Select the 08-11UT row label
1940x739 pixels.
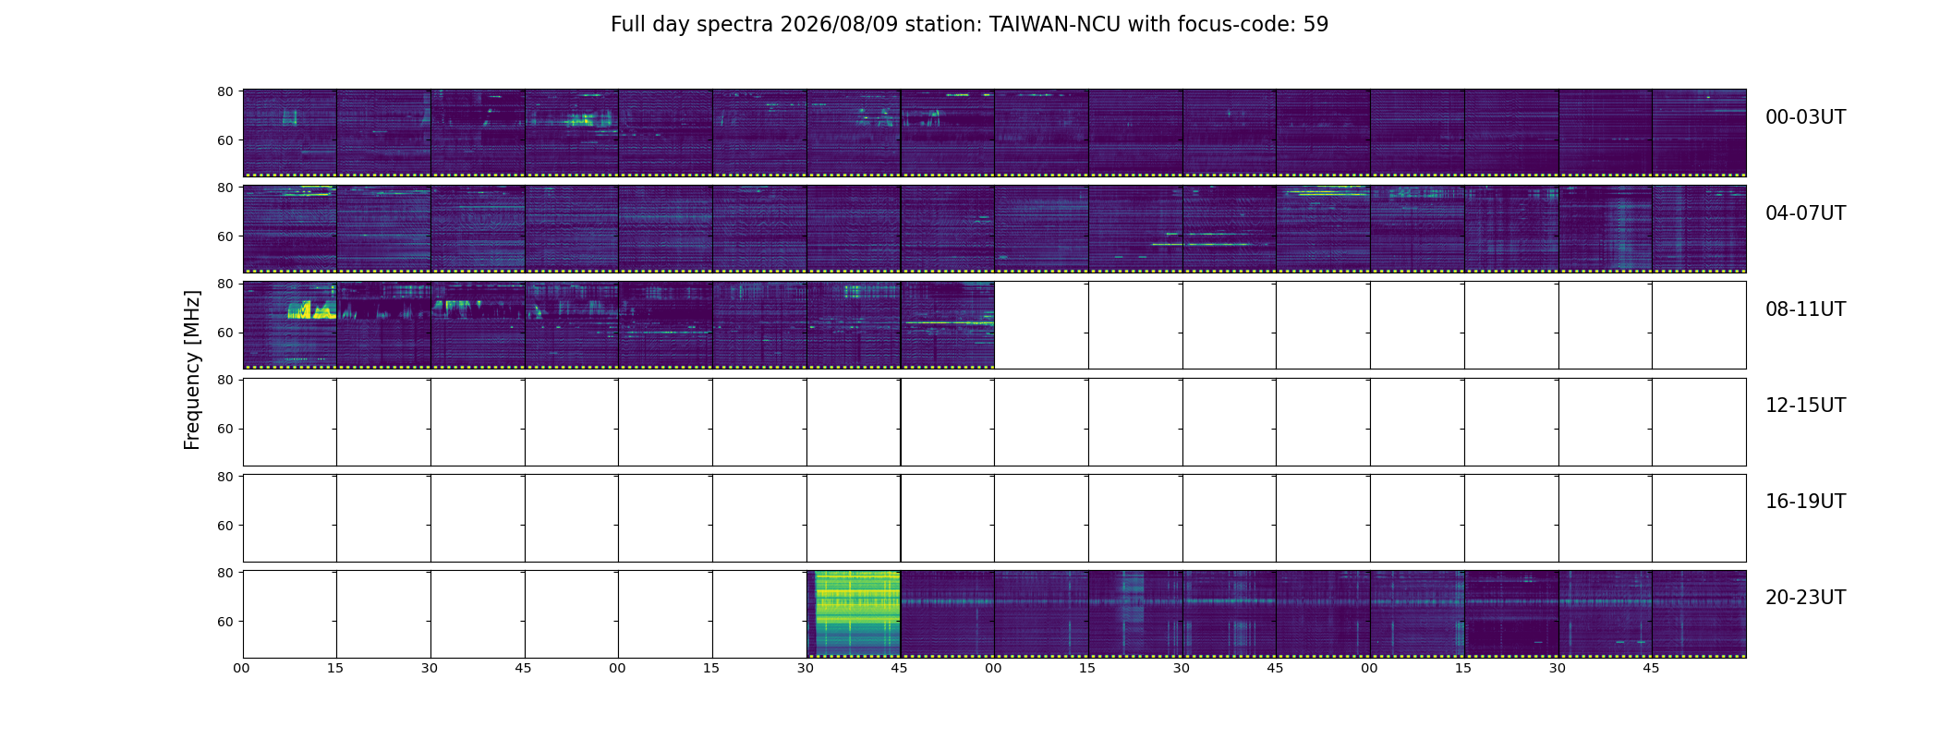1805,309
